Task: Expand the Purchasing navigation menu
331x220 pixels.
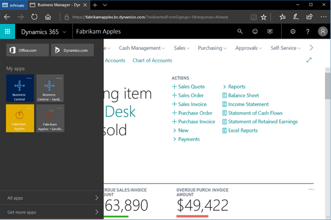Action: [x=212, y=48]
